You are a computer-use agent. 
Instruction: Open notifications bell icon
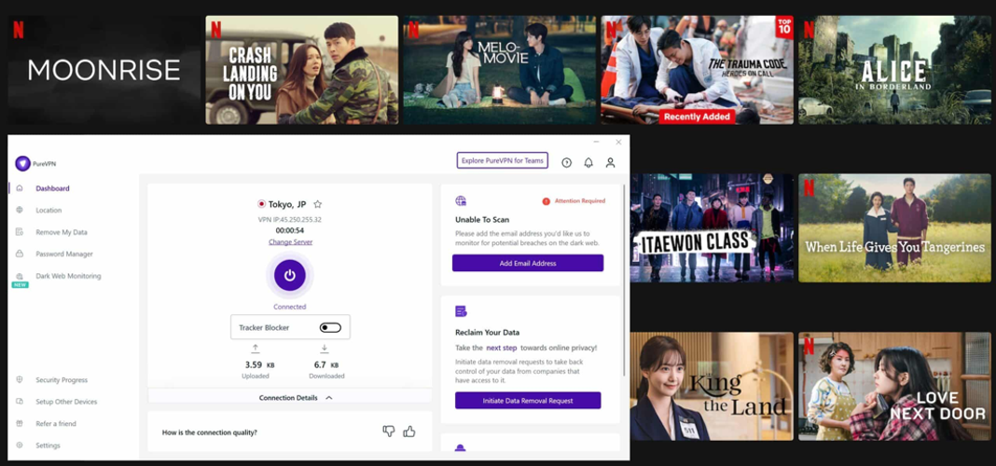pos(588,162)
